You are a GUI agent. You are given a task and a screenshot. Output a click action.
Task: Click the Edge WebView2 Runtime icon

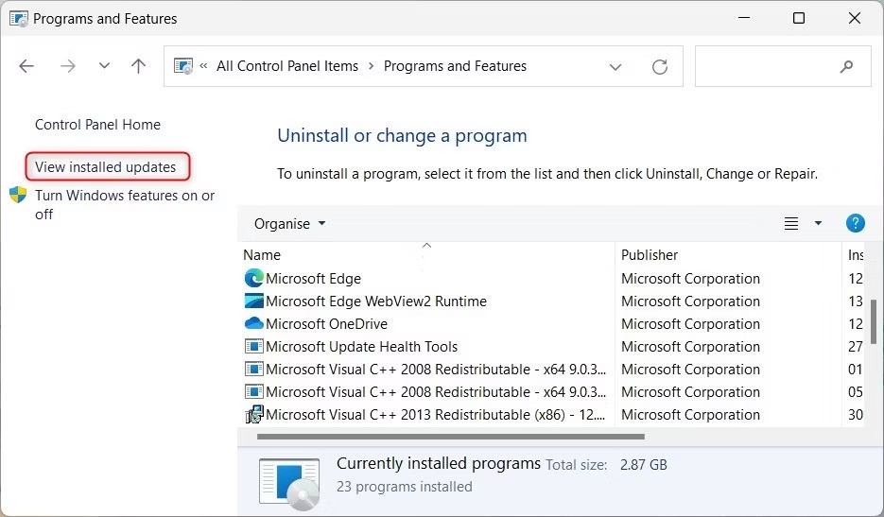[254, 301]
